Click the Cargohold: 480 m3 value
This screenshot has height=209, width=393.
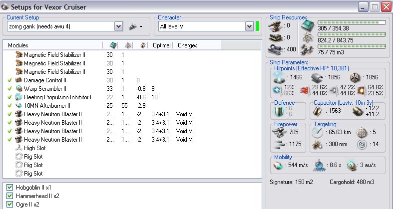[352, 182]
